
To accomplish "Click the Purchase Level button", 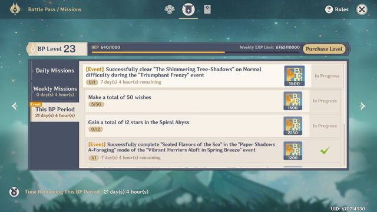I will 324,49.
